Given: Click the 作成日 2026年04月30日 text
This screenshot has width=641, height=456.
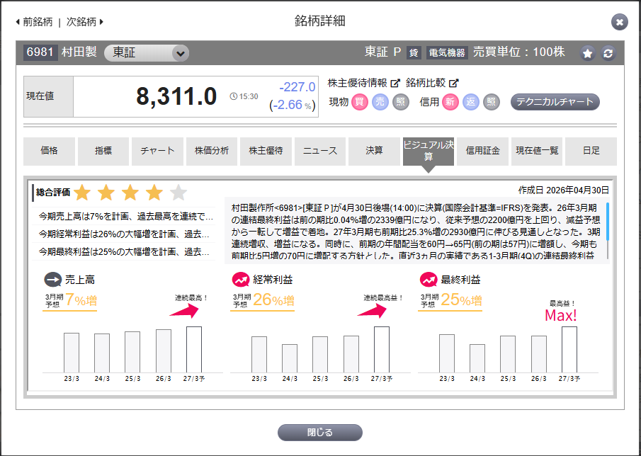Looking at the screenshot, I should (564, 190).
